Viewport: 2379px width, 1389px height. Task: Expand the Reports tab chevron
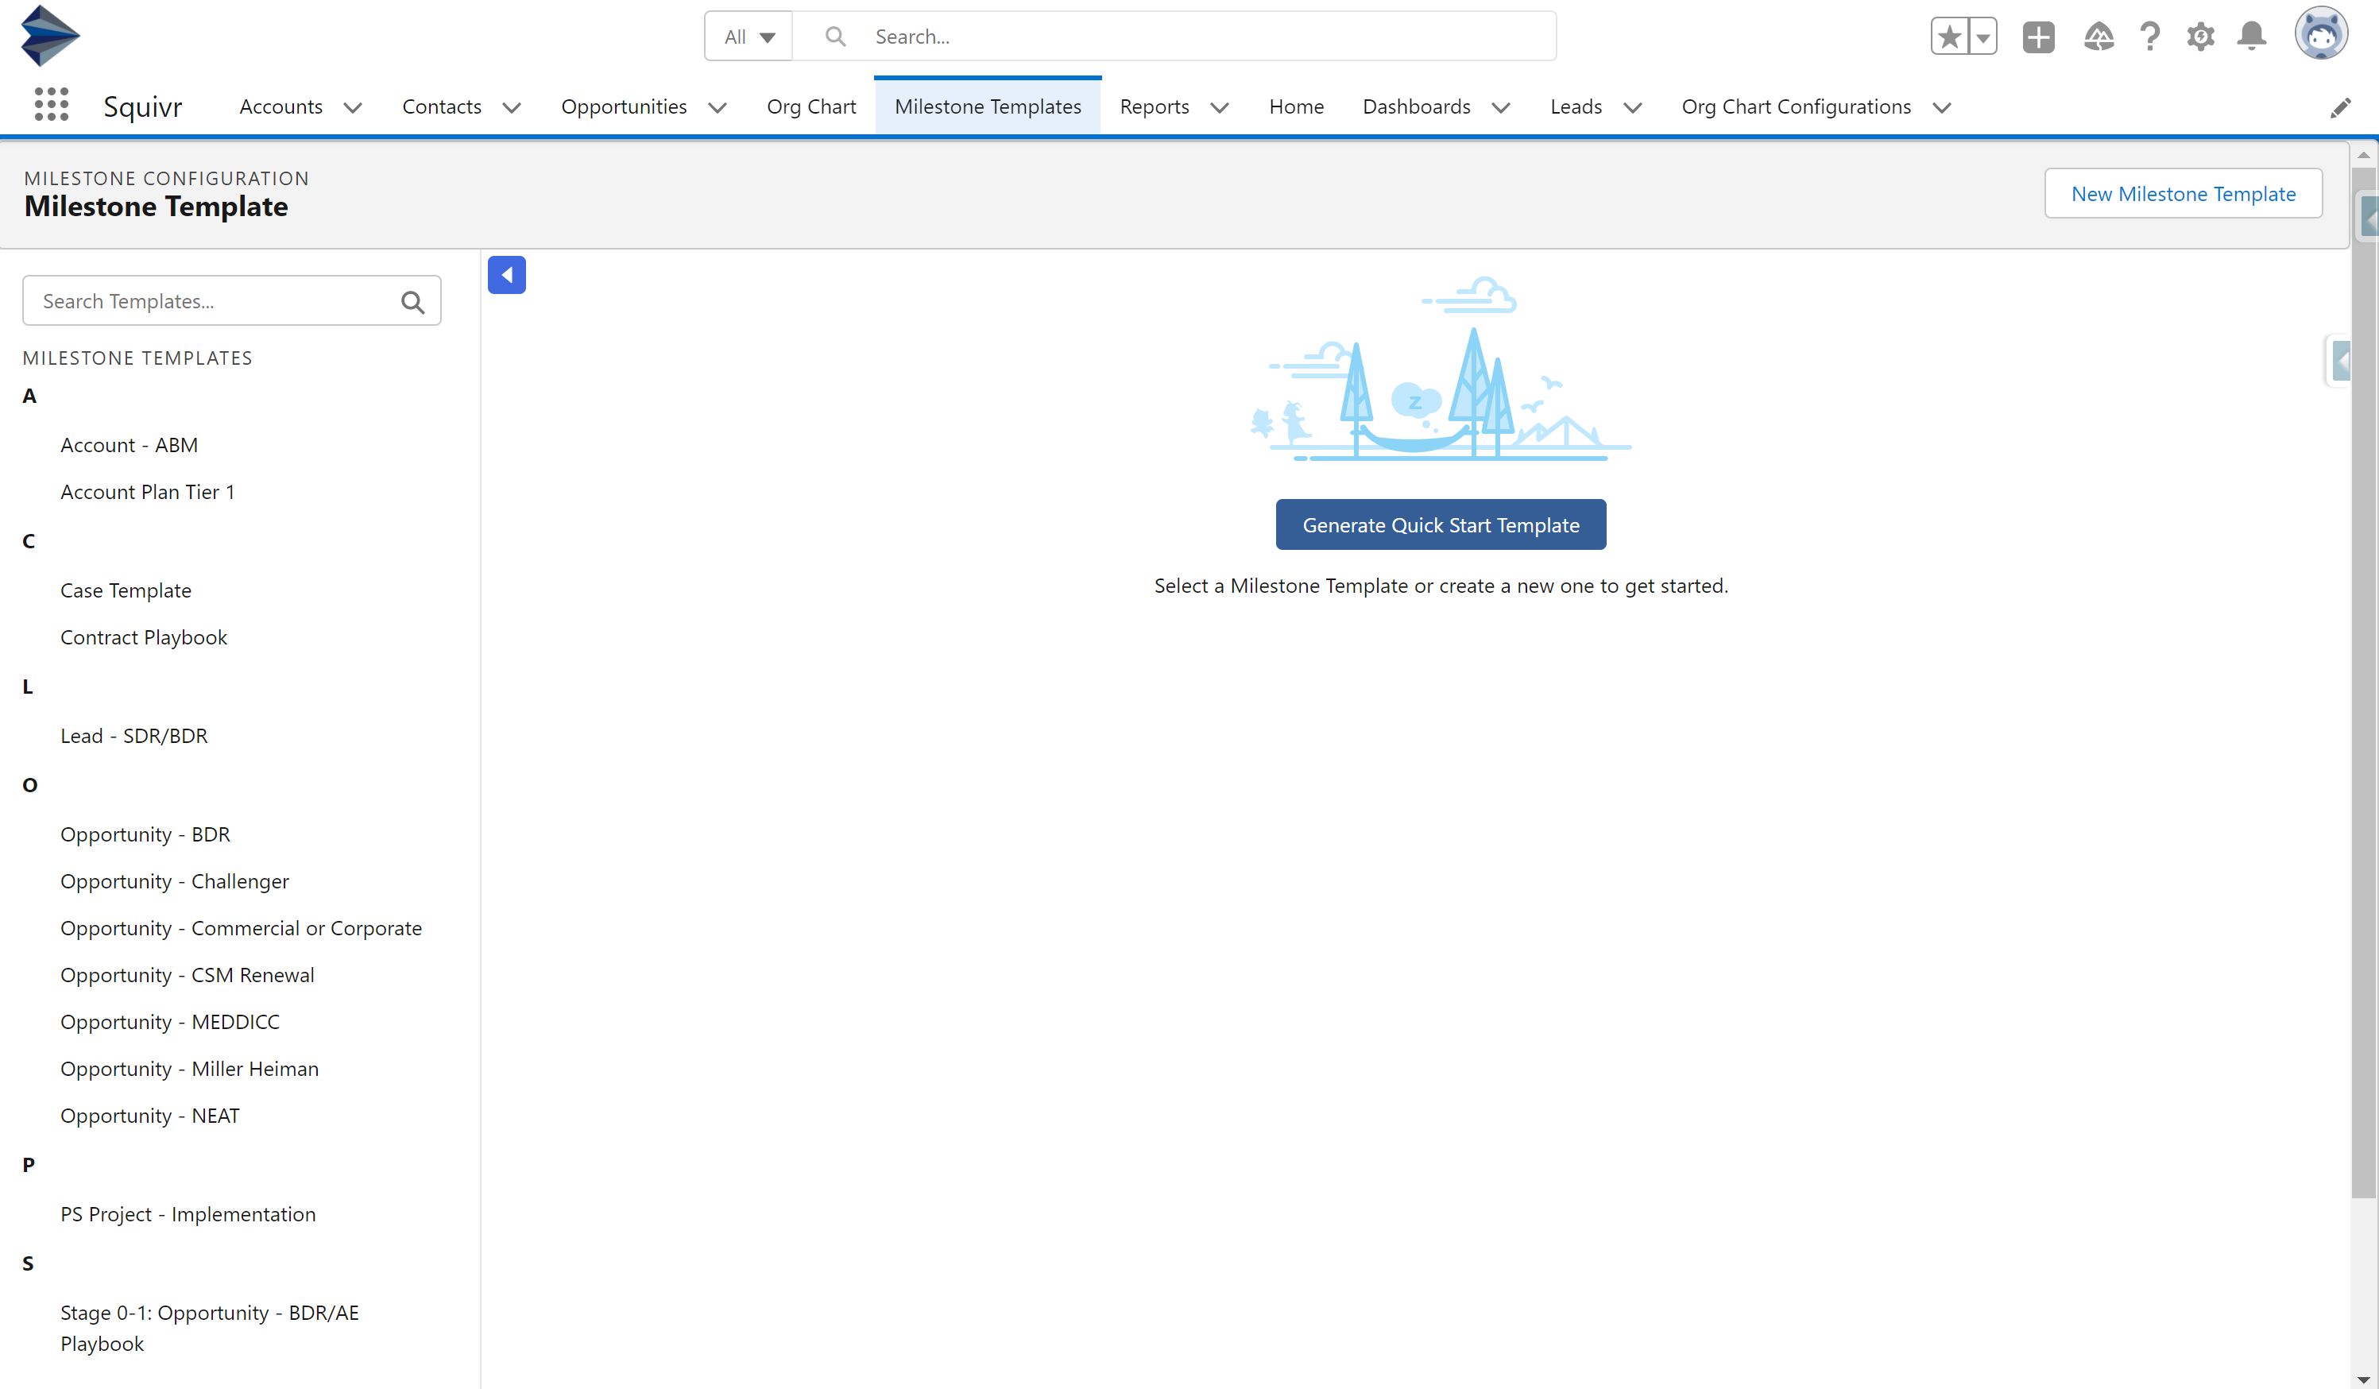pos(1219,107)
